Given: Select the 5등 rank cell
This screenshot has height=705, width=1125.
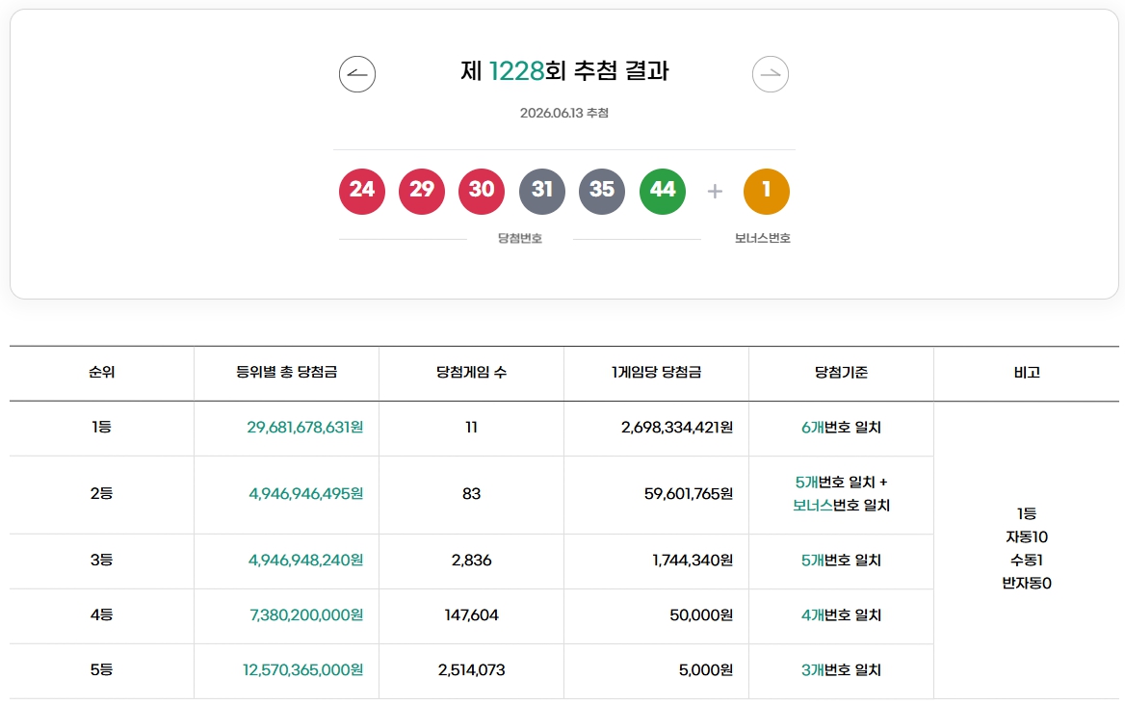Looking at the screenshot, I should (101, 670).
